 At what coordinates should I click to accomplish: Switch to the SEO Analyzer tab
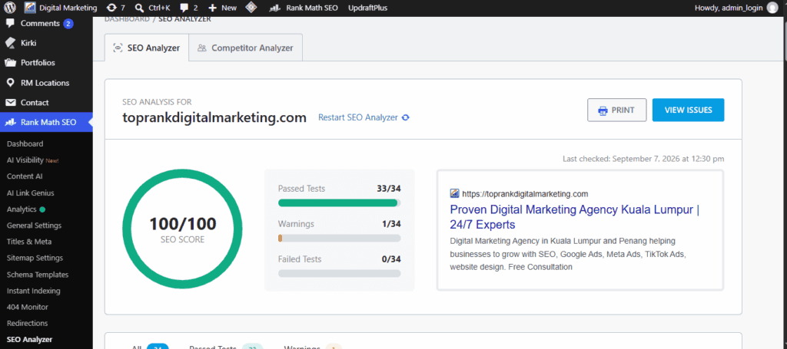147,48
